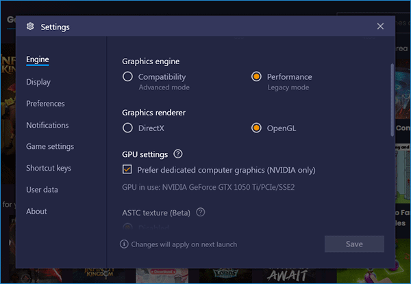411x284 pixels.
Task: Click the Save button
Action: [354, 244]
